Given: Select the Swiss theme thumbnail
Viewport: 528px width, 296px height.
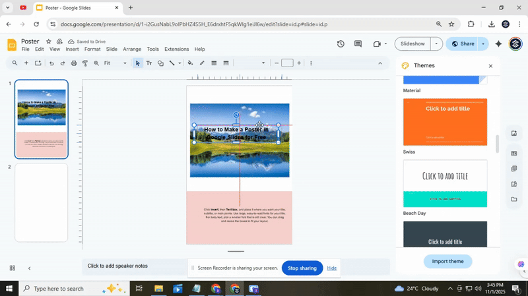Looking at the screenshot, I should pos(445,122).
